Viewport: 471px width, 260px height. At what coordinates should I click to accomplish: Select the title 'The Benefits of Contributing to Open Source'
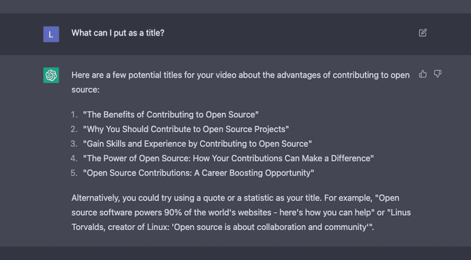pyautogui.click(x=171, y=115)
